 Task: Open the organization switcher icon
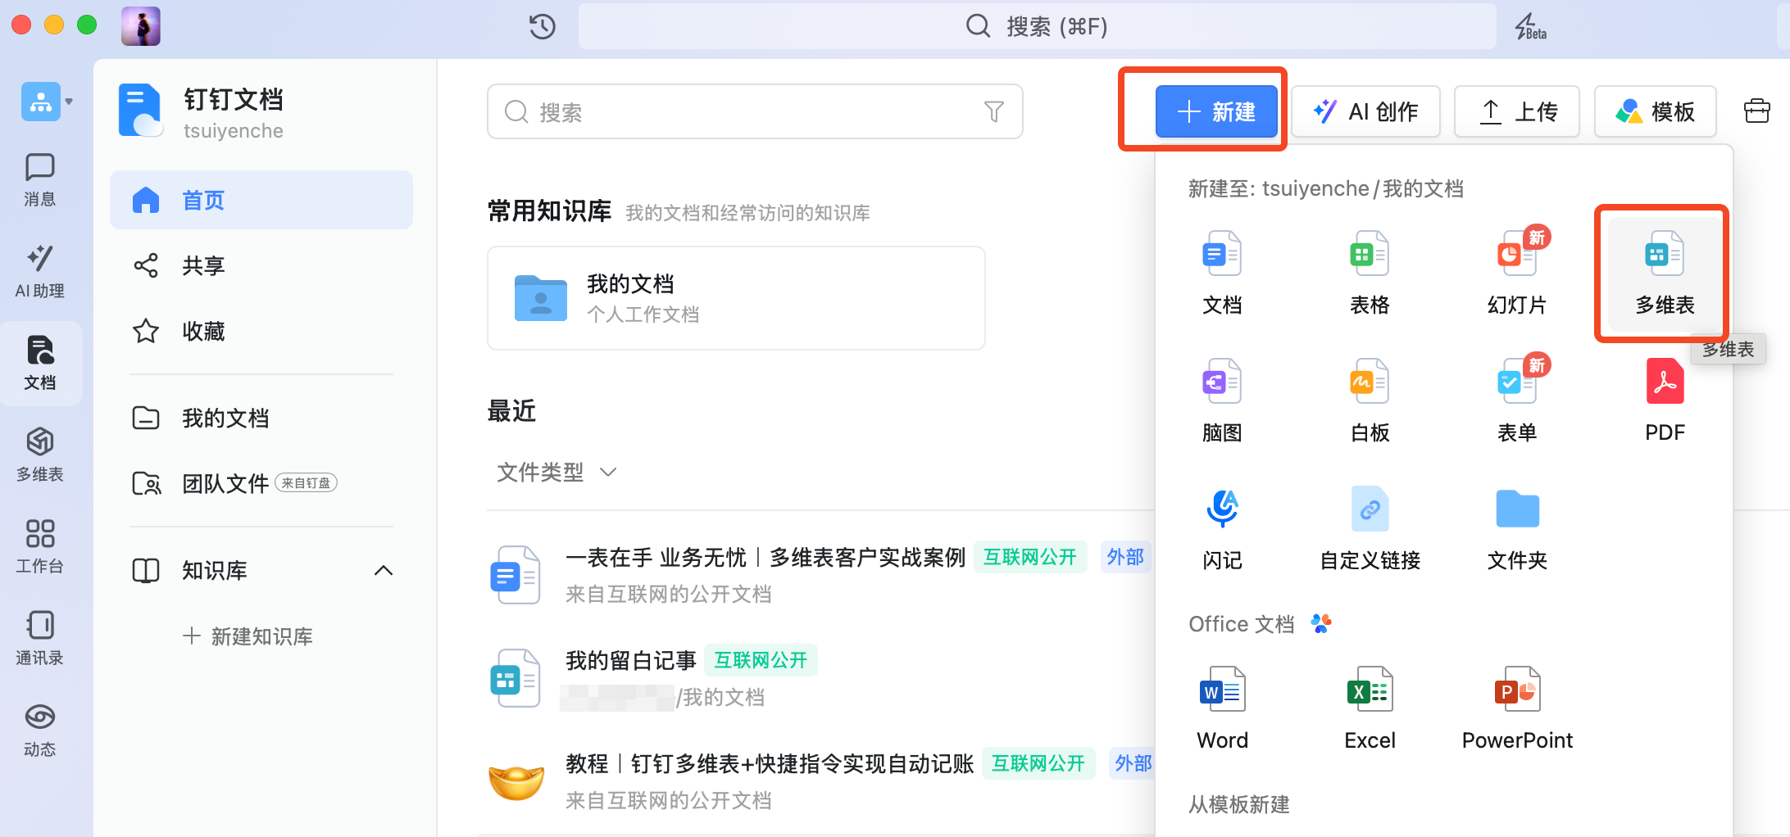pyautogui.click(x=41, y=102)
